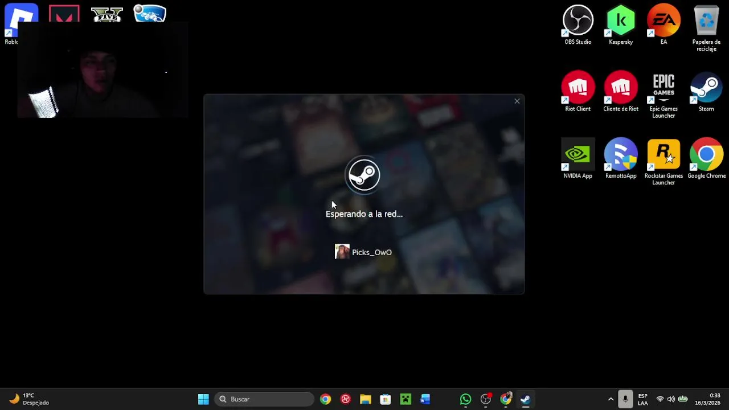Select the Riot Client desktop icon
Screen dimensions: 729x410
(578, 91)
